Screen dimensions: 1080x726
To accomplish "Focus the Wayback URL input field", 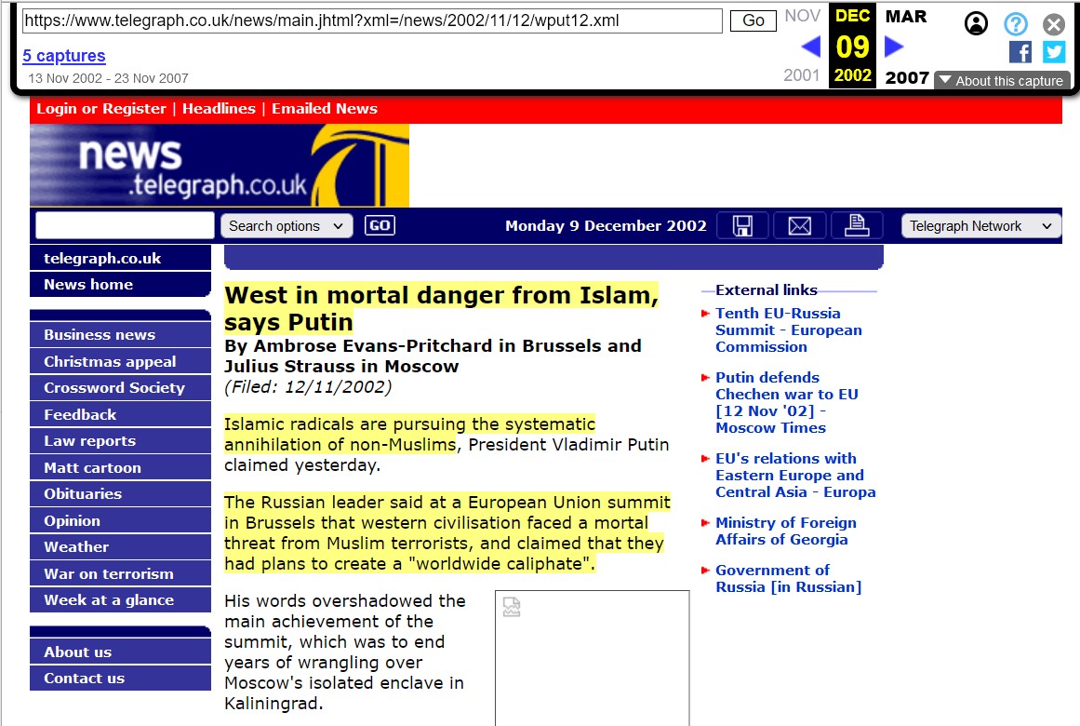I will coord(372,20).
